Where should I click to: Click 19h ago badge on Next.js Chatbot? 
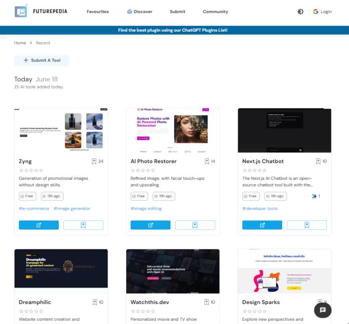click(276, 196)
